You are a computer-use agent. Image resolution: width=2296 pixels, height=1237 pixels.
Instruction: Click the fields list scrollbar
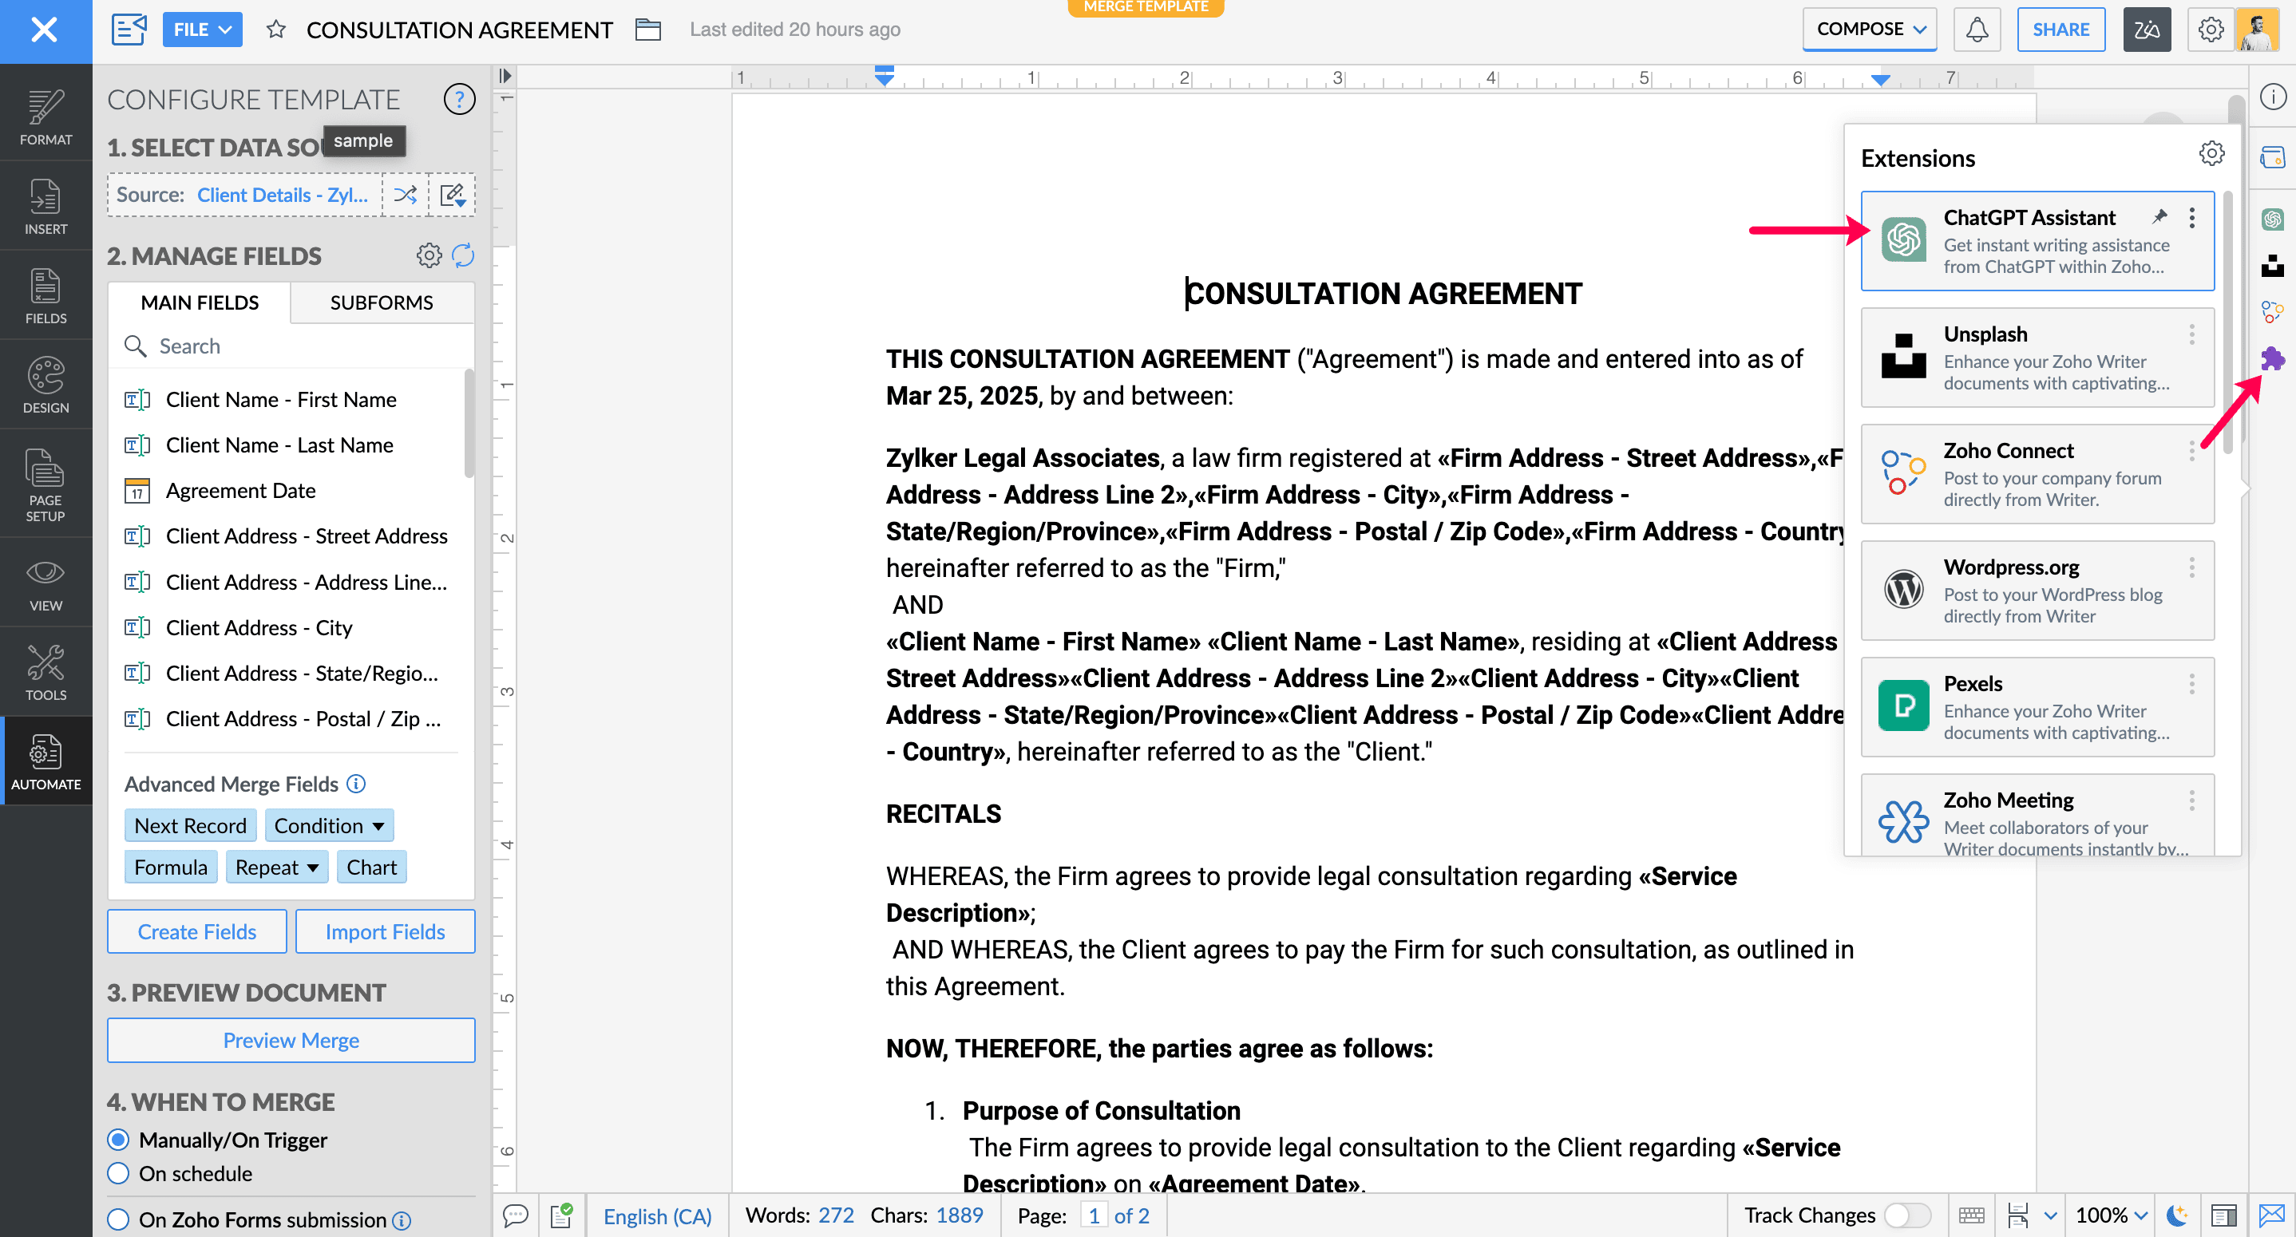(x=469, y=423)
